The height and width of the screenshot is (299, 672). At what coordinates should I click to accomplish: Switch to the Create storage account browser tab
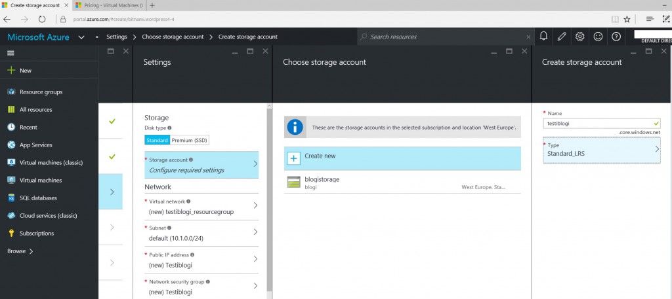(35, 5)
